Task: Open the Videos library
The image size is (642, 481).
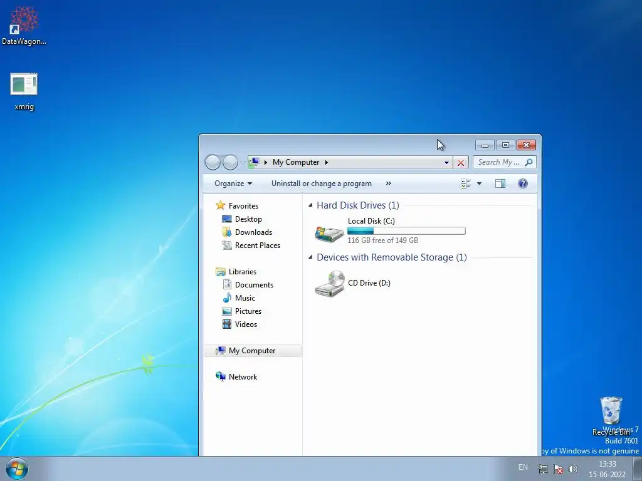Action: pos(246,324)
